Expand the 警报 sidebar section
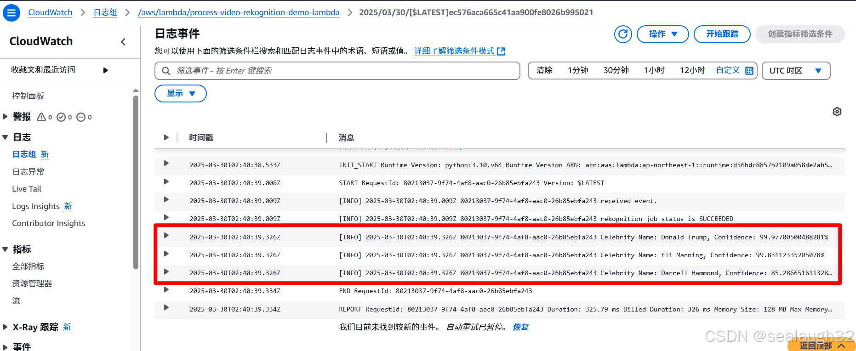The height and width of the screenshot is (351, 856). tap(5, 117)
